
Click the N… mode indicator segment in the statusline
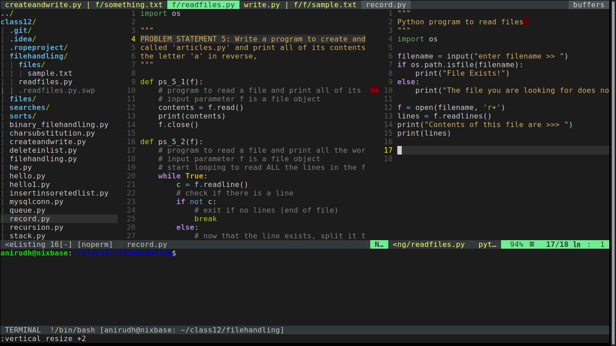tap(379, 244)
